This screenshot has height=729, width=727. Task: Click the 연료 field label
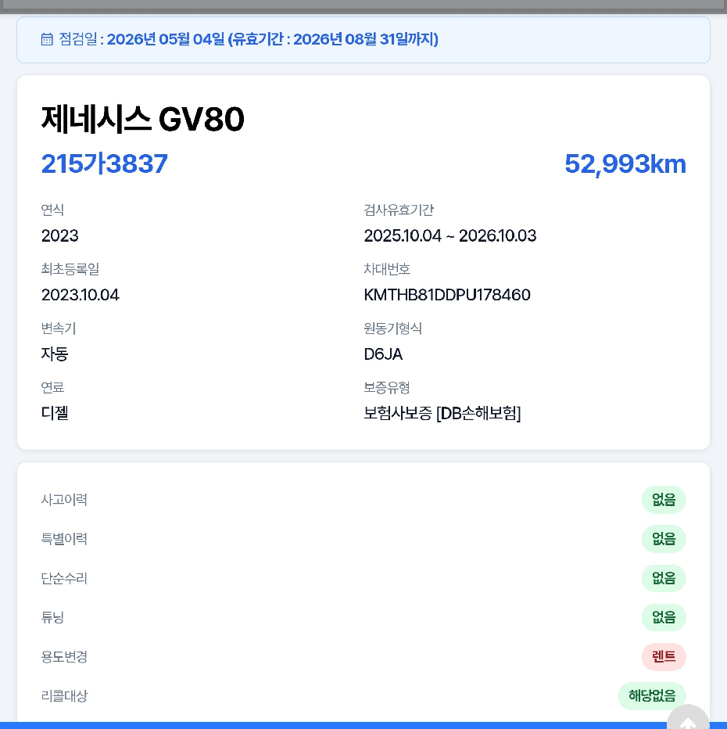coord(52,387)
